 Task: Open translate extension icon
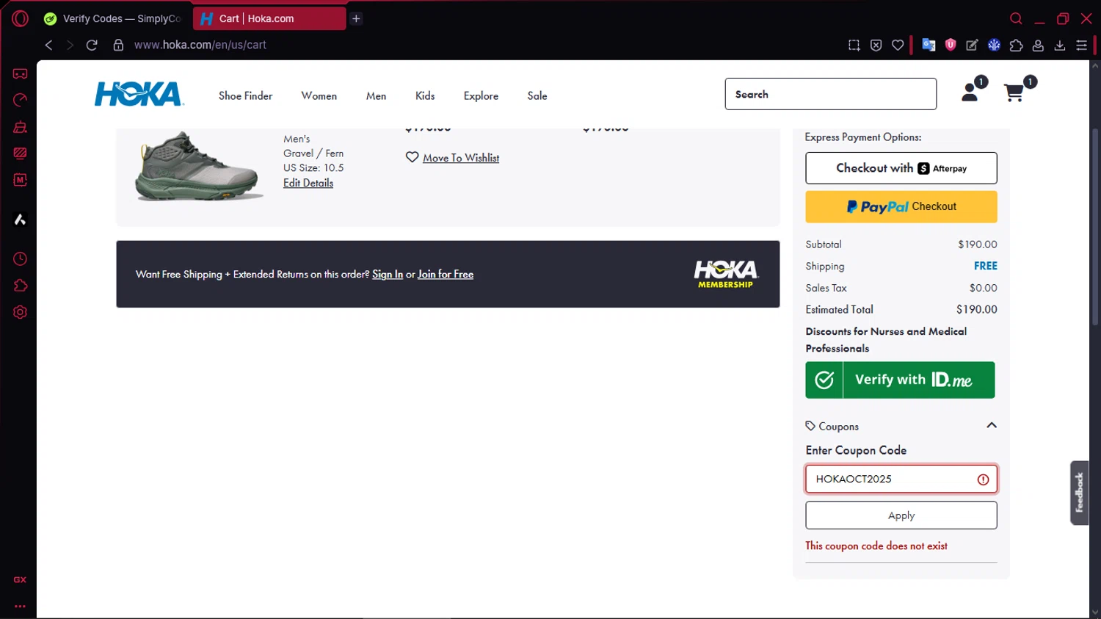(x=929, y=45)
